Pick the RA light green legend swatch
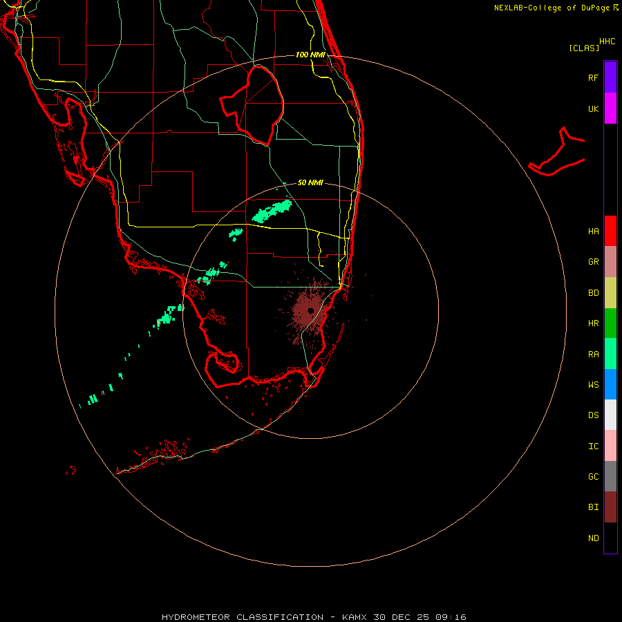Image resolution: width=622 pixels, height=622 pixels. tap(610, 354)
